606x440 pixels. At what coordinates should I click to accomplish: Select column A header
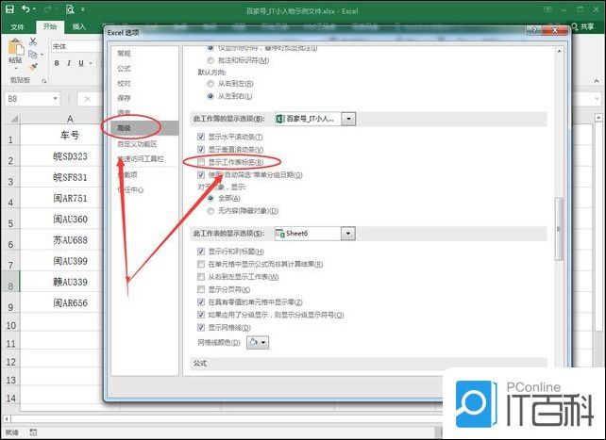click(70, 119)
